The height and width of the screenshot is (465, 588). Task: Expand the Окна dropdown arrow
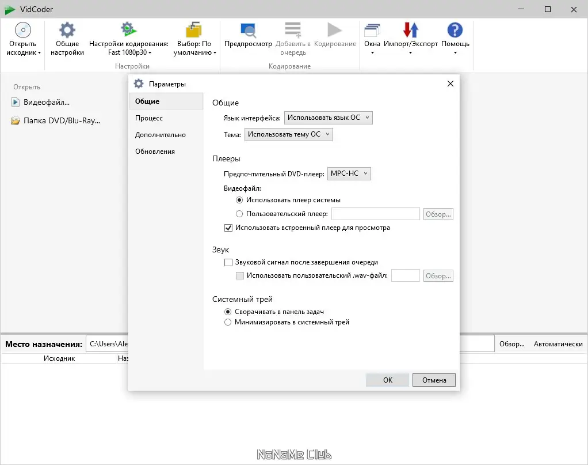tap(372, 53)
